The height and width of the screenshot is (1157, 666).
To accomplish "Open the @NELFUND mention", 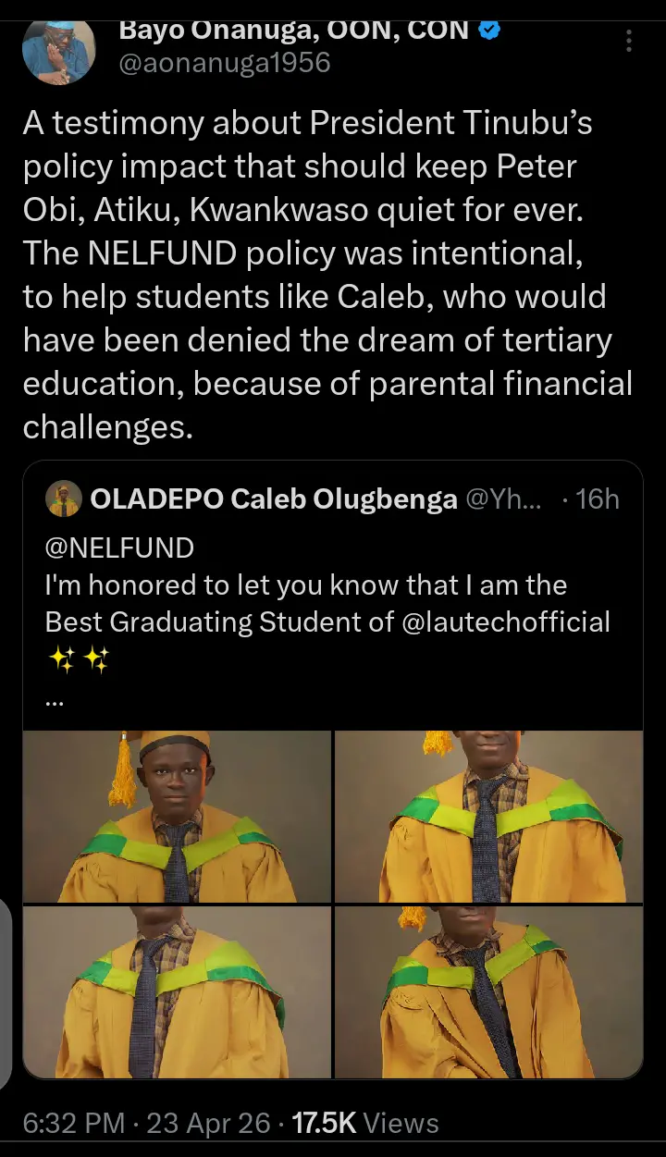I will (x=119, y=548).
